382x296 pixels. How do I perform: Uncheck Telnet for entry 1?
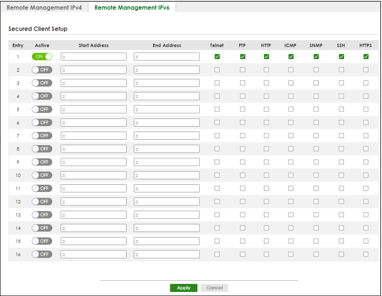point(217,56)
